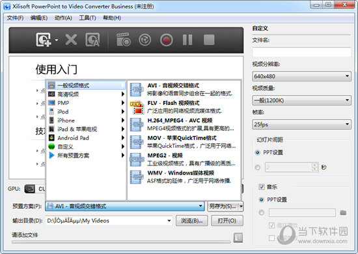
Task: Select iPhone category in preset list
Action: click(x=87, y=120)
